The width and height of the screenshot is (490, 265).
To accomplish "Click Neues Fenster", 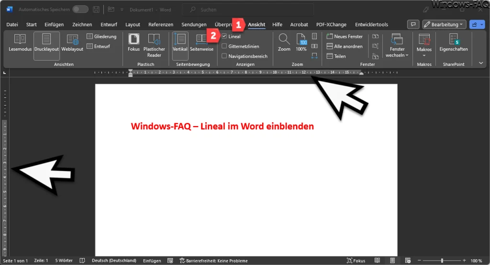I will (x=345, y=36).
